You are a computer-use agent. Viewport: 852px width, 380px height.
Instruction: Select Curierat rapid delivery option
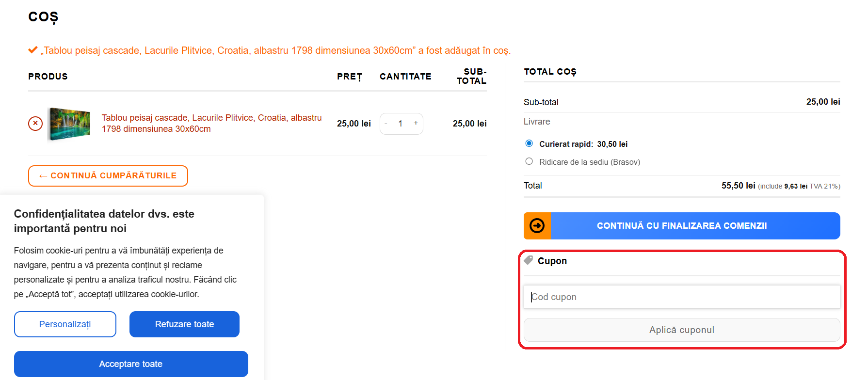[529, 143]
